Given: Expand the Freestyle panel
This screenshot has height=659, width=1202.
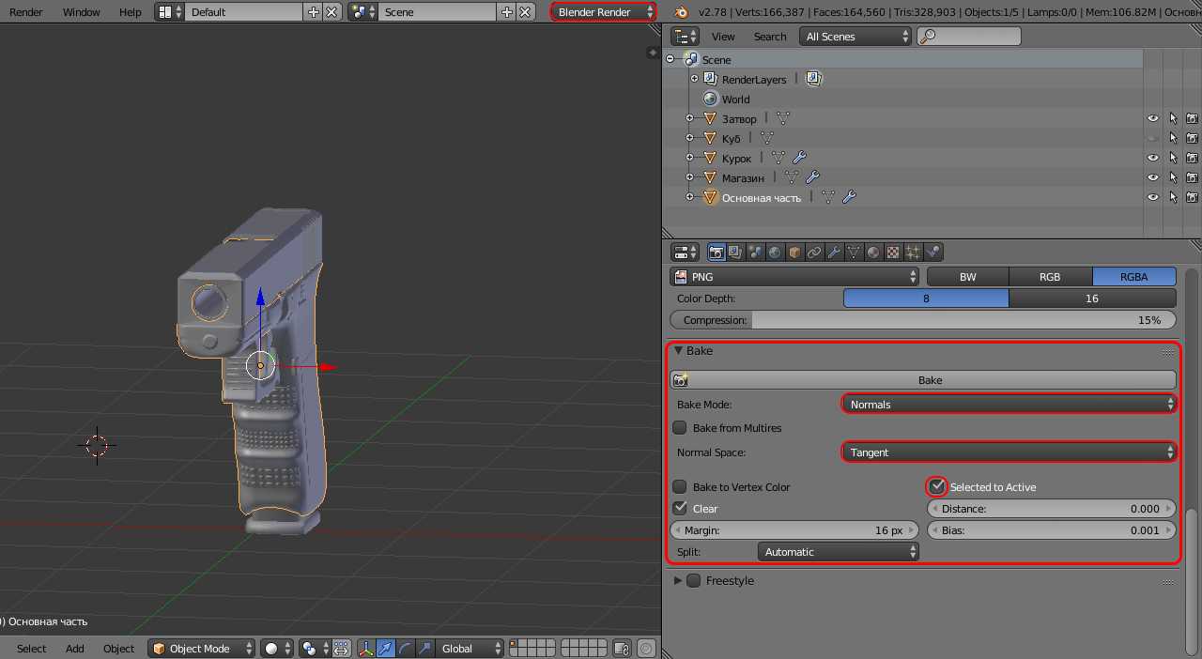Looking at the screenshot, I should pos(679,581).
